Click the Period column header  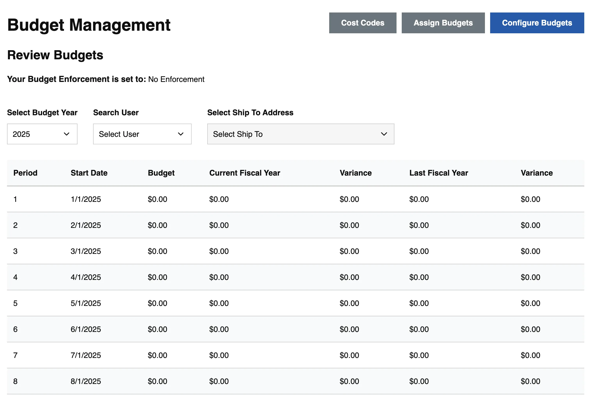click(25, 173)
